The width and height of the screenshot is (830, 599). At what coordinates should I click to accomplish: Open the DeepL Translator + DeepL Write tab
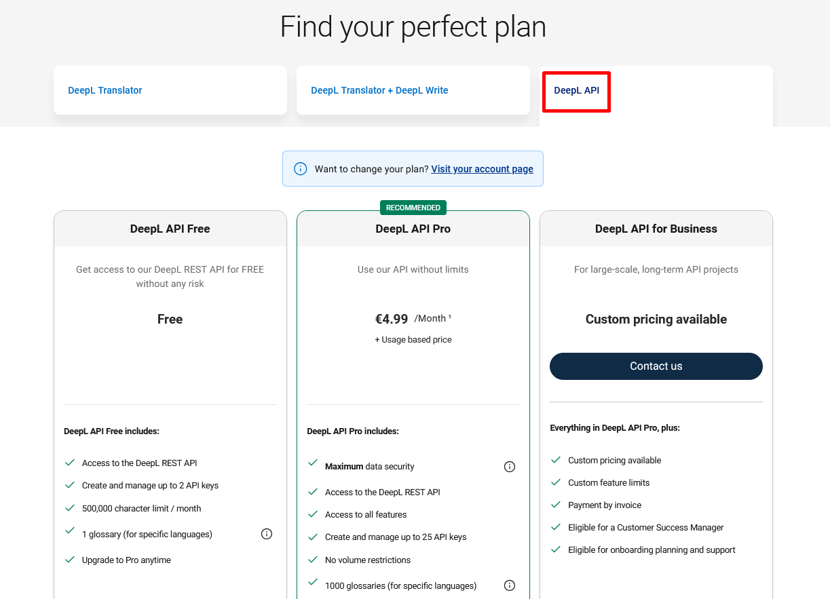coord(379,90)
